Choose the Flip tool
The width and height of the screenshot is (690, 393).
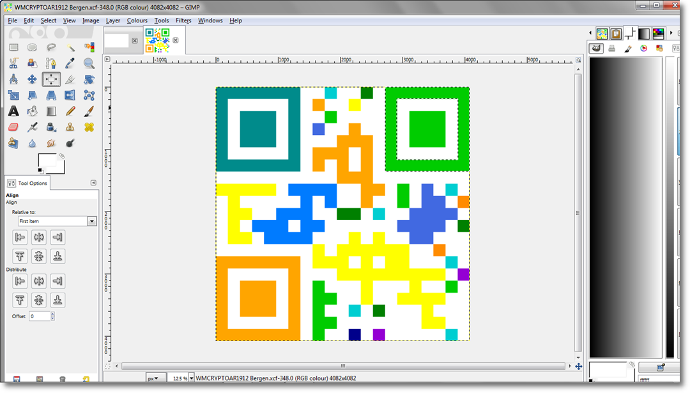pos(70,95)
